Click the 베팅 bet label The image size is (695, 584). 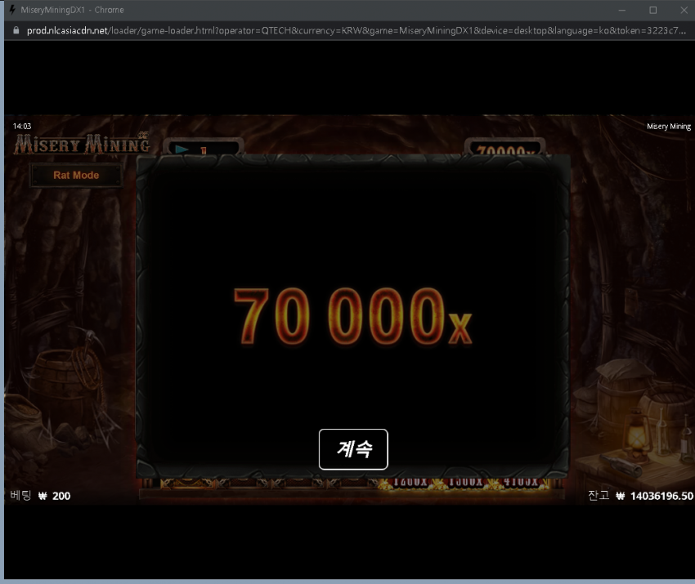[x=20, y=496]
